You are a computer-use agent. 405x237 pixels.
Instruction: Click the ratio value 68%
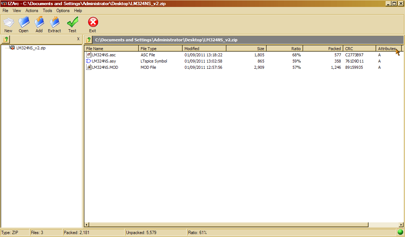297,55
